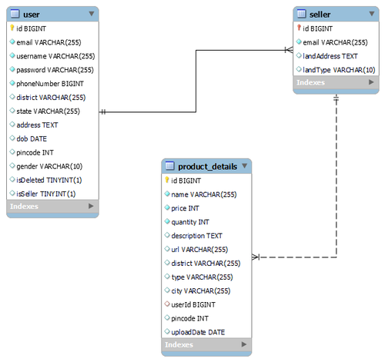
Task: Click the red key icon of seller id
Action: click(299, 28)
